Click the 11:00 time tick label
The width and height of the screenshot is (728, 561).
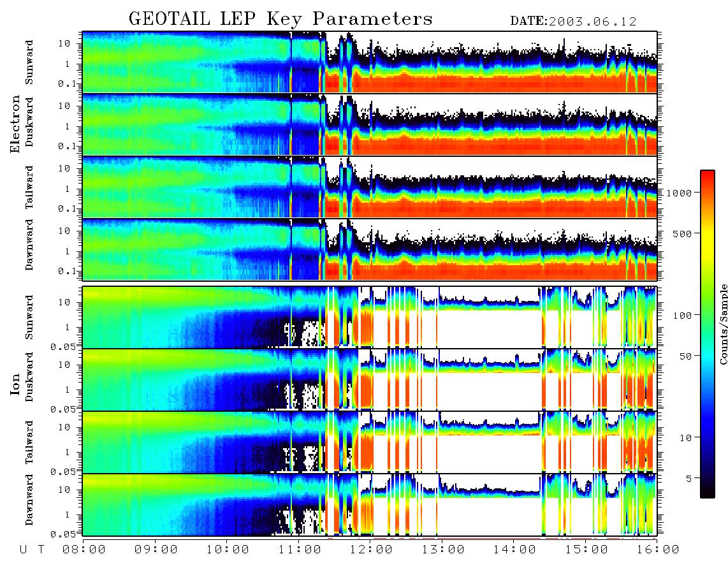pyautogui.click(x=300, y=550)
